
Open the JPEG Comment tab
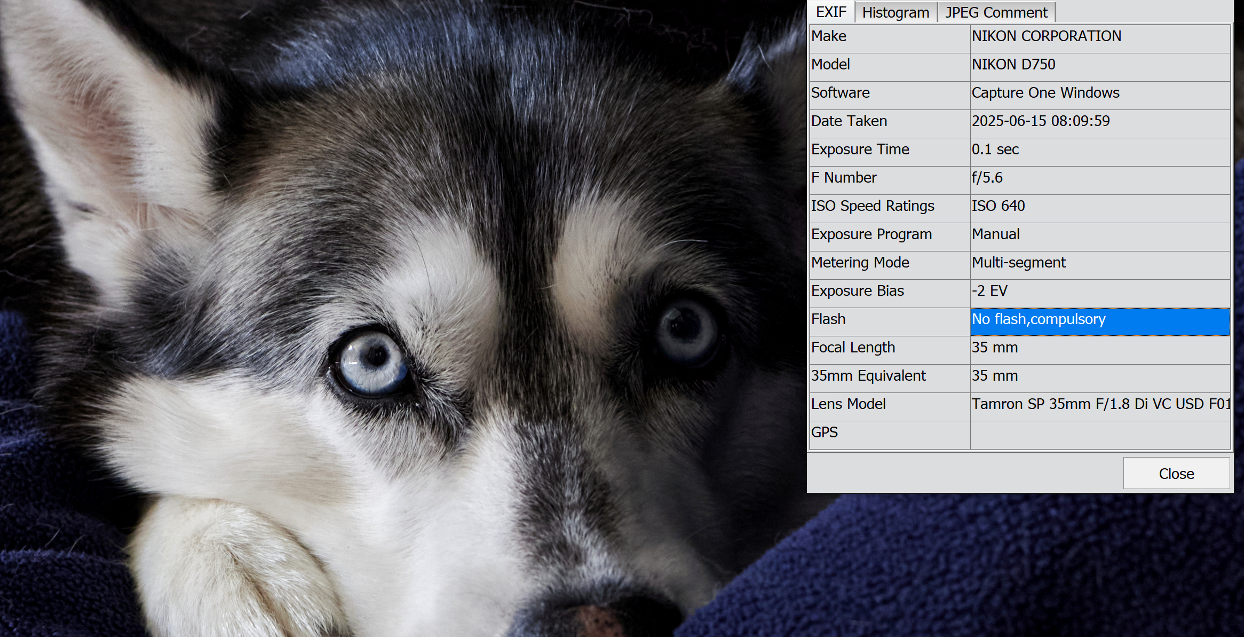point(996,12)
